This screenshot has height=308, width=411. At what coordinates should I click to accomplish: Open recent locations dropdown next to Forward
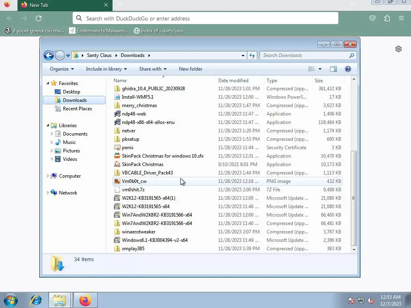point(68,55)
